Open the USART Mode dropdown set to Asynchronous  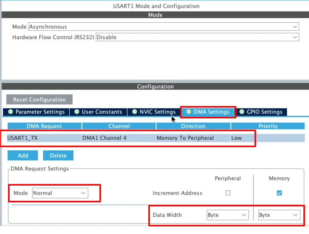click(163, 27)
